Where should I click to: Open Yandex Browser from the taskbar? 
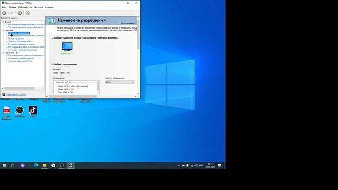[x=53, y=165]
